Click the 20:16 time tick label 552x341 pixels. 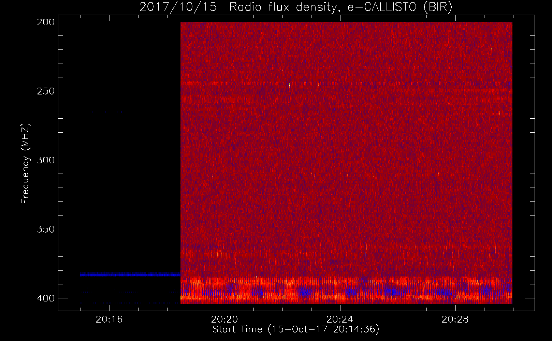click(x=109, y=320)
